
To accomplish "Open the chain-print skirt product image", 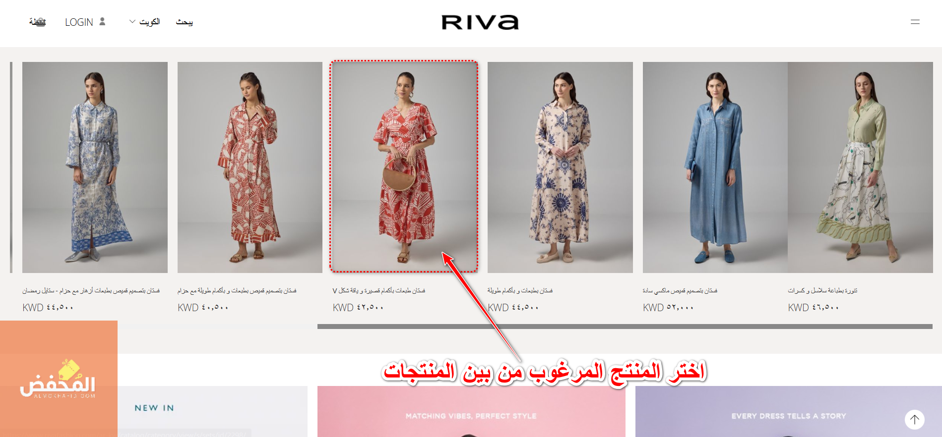I will (x=860, y=167).
